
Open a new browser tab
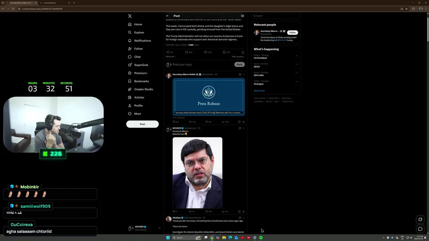[74, 3]
